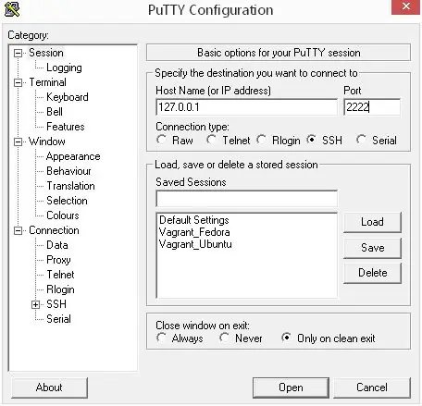Click the Save button
Viewport: 422px width, 406px height.
[372, 248]
